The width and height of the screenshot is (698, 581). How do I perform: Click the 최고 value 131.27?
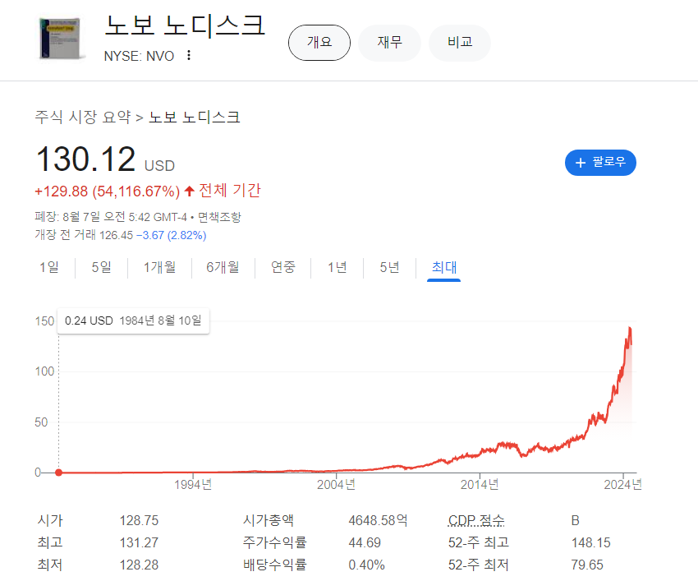point(139,542)
